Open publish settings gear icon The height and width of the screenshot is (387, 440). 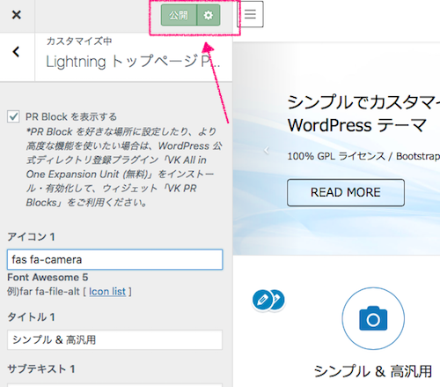(209, 15)
